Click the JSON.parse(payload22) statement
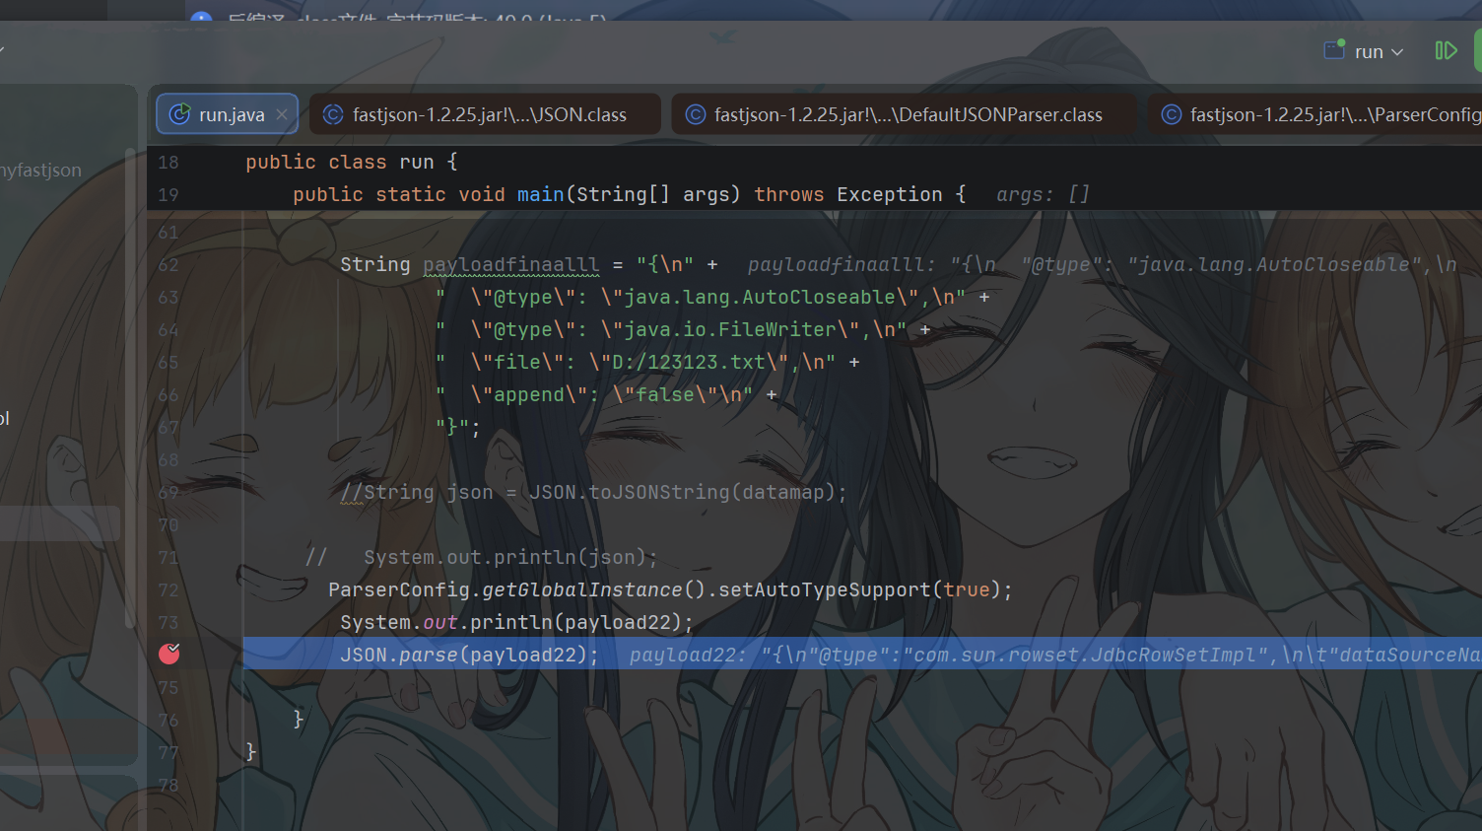 pyautogui.click(x=469, y=655)
